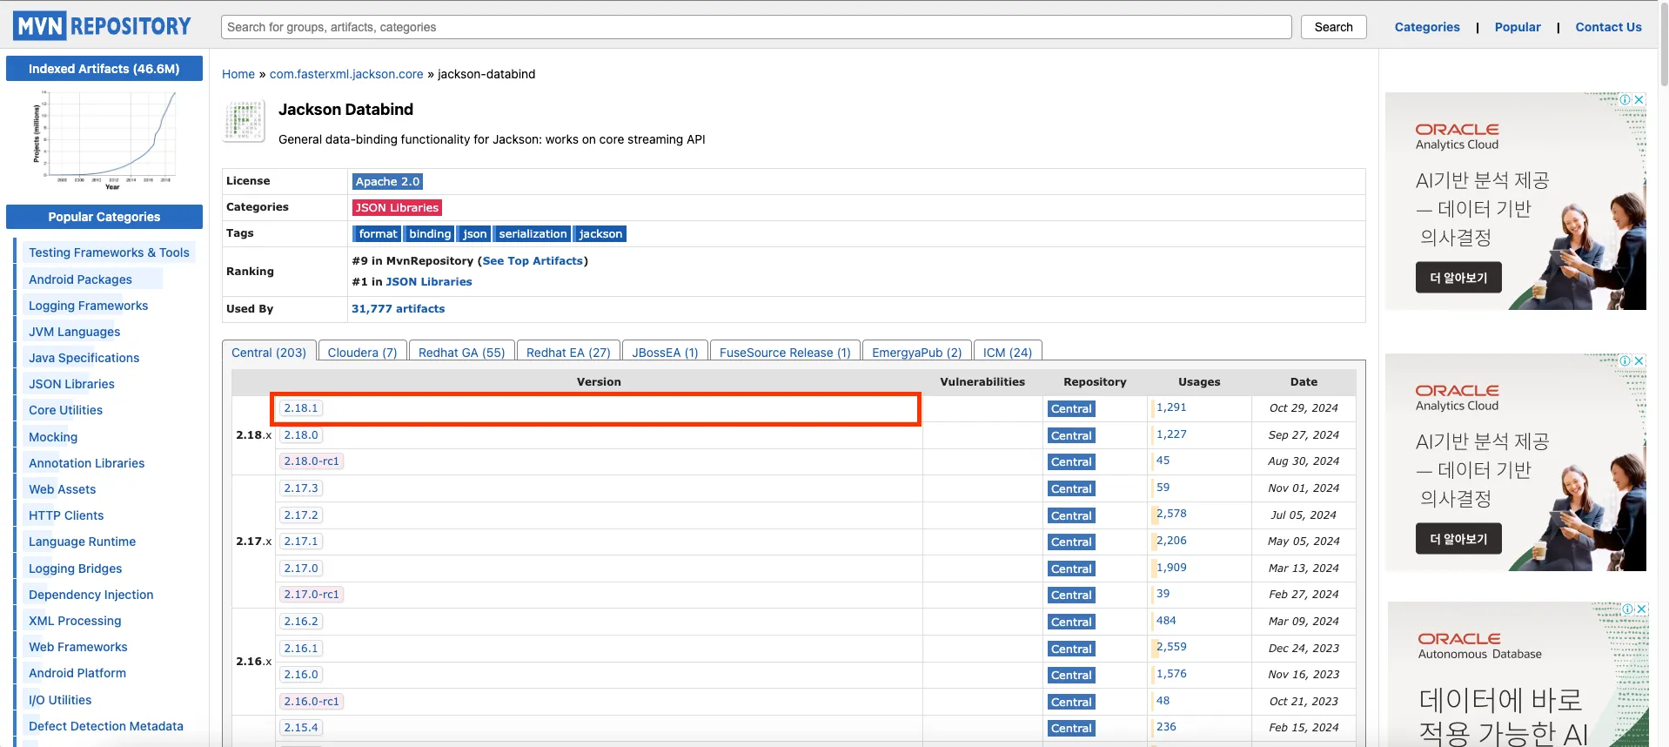This screenshot has height=747, width=1669.
Task: Open Mocking category
Action: click(x=53, y=436)
